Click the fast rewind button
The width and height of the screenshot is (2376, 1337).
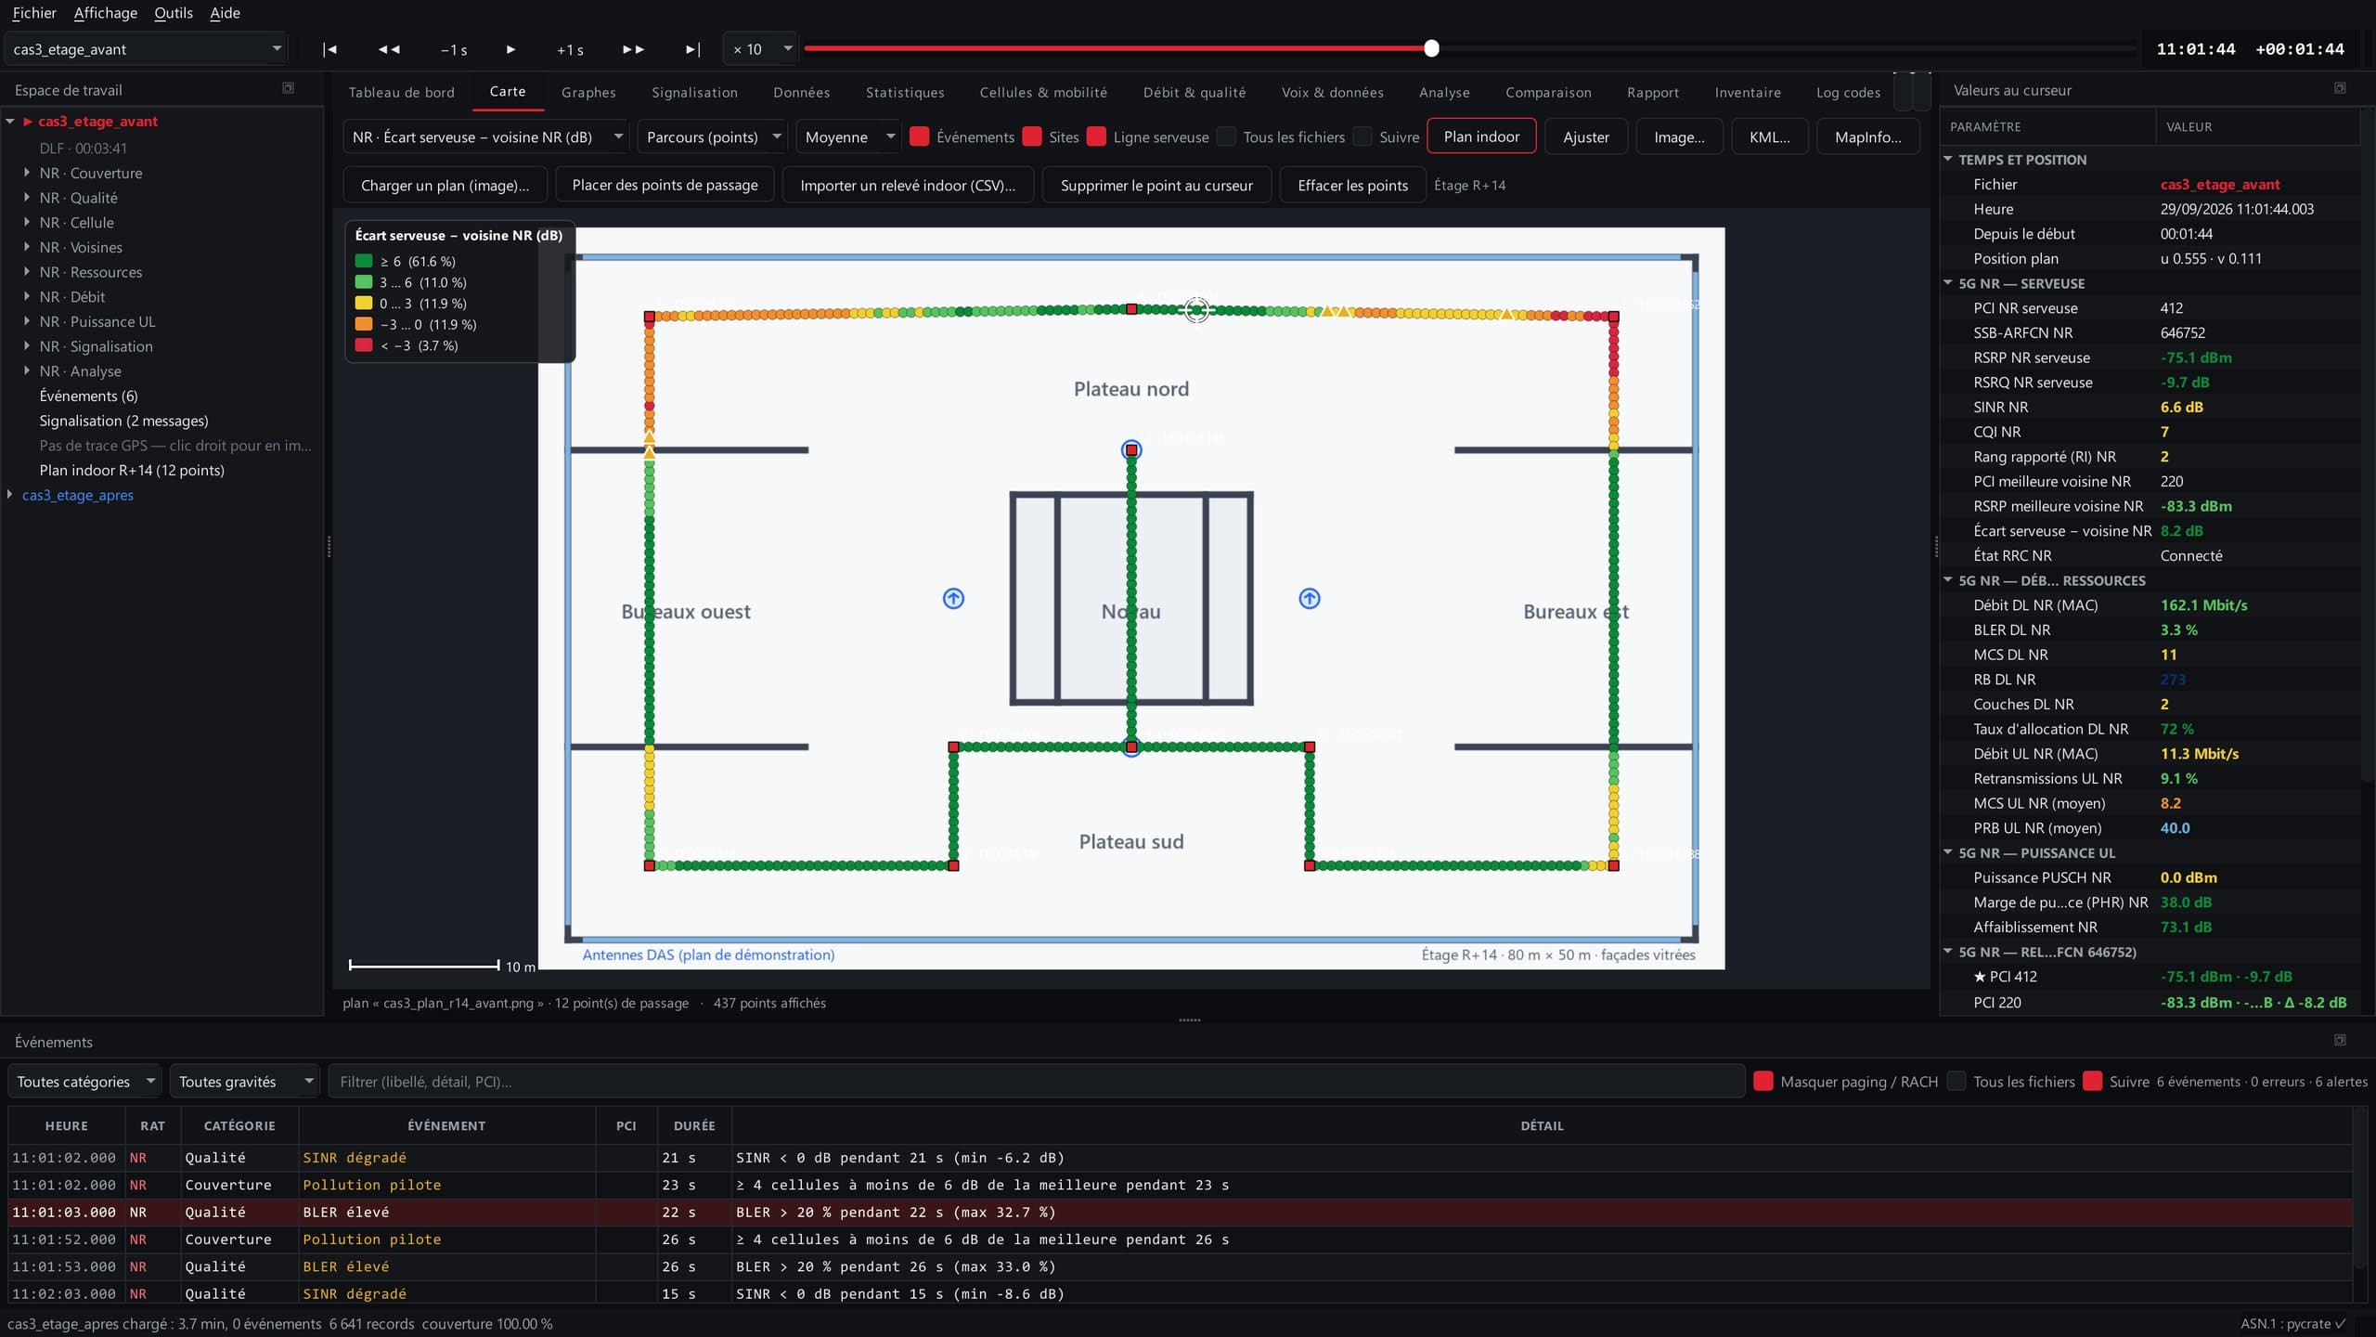point(389,49)
